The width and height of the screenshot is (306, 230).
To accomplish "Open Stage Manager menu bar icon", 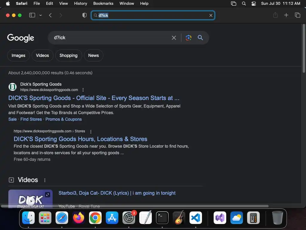I will [x=234, y=4].
